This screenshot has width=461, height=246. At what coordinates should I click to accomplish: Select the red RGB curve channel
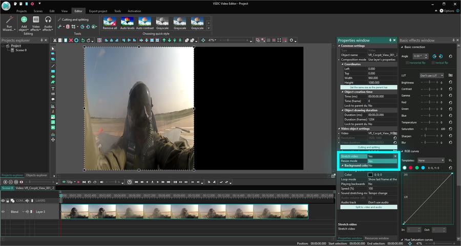(x=410, y=168)
